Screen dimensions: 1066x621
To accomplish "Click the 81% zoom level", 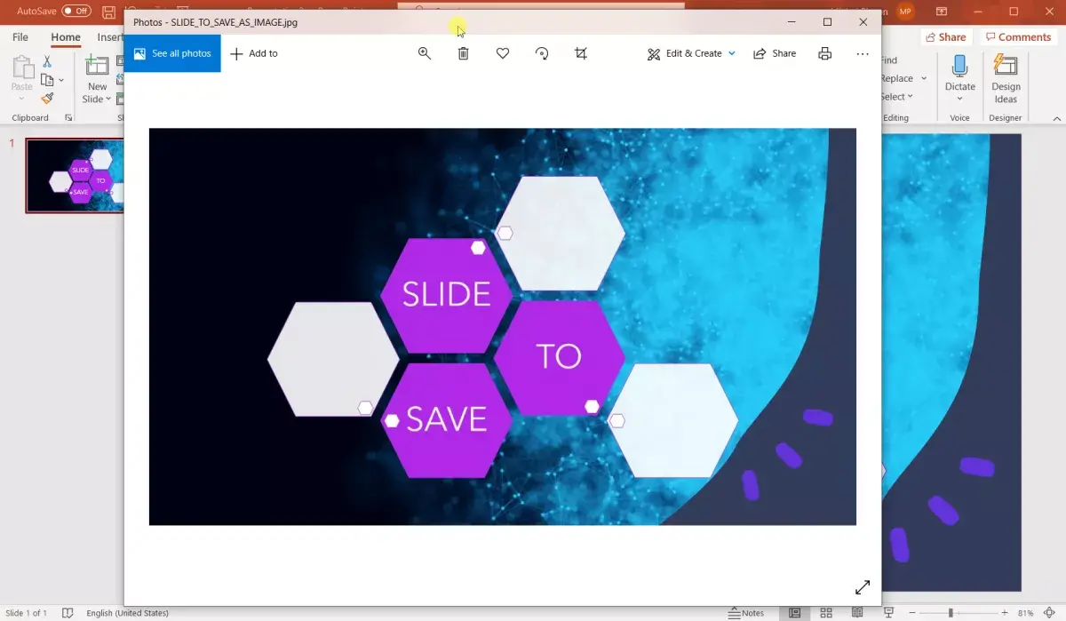I will 1026,613.
